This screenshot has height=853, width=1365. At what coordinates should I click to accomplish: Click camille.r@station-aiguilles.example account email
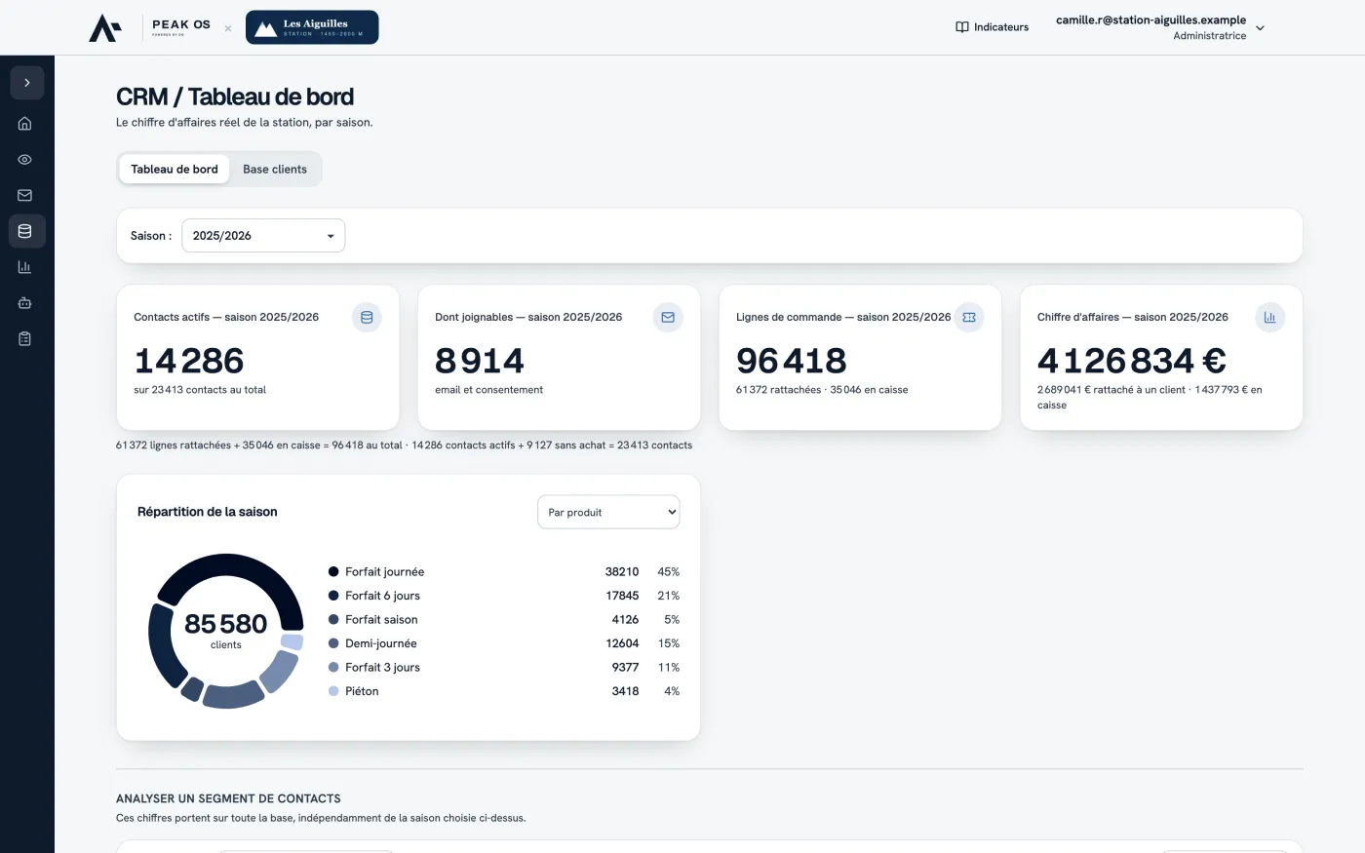coord(1150,19)
